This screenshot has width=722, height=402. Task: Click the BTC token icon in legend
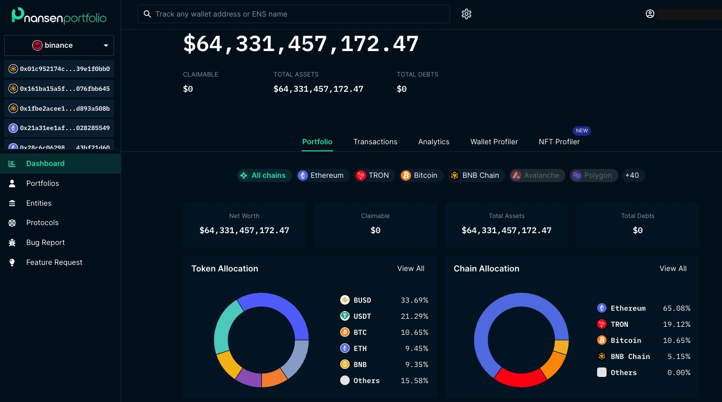[345, 332]
